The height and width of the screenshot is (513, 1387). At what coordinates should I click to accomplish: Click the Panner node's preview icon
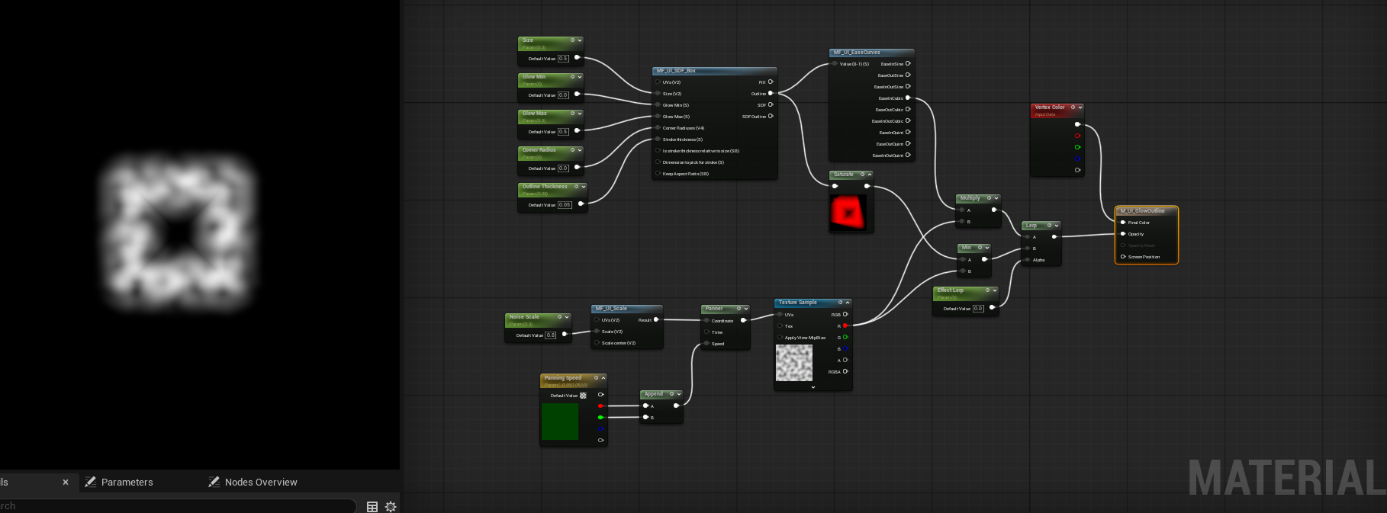click(x=739, y=309)
